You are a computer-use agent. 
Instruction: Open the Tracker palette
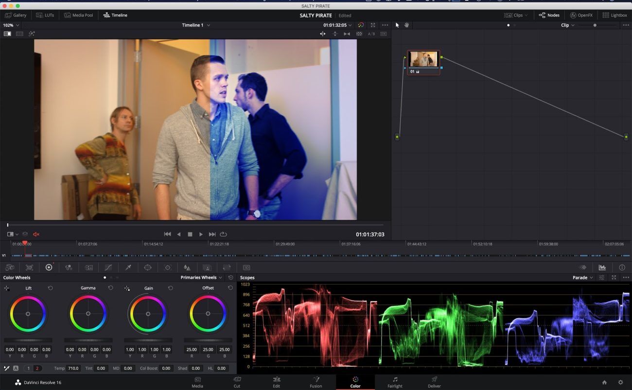(167, 267)
